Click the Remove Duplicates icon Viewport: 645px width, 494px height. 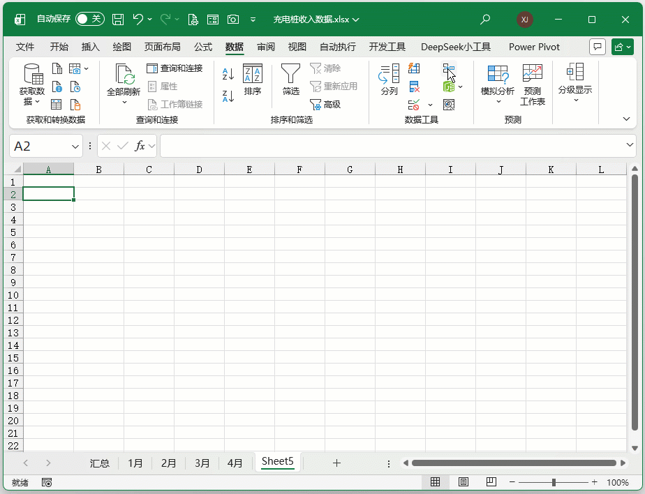tap(414, 87)
